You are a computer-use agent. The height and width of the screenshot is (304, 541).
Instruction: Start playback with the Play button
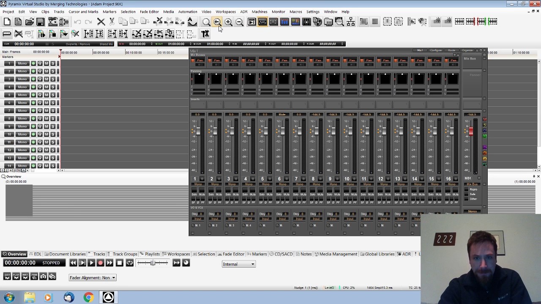tap(91, 263)
